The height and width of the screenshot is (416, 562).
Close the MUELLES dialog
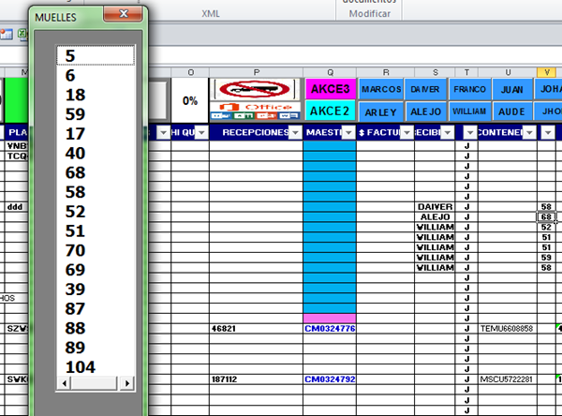coord(124,14)
